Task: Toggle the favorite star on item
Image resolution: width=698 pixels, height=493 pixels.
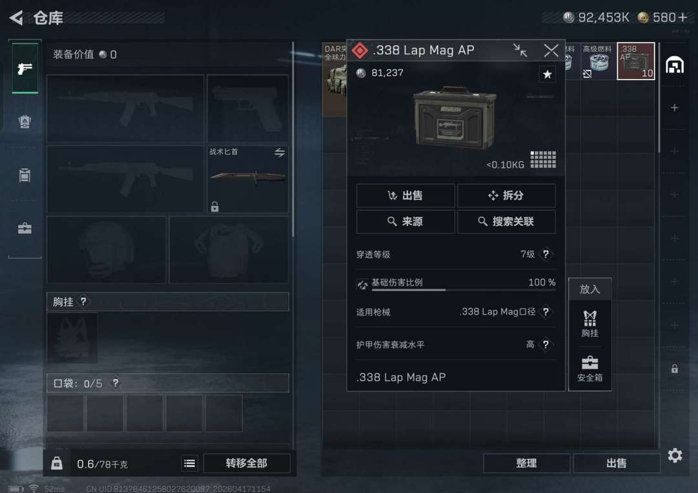Action: (x=547, y=74)
